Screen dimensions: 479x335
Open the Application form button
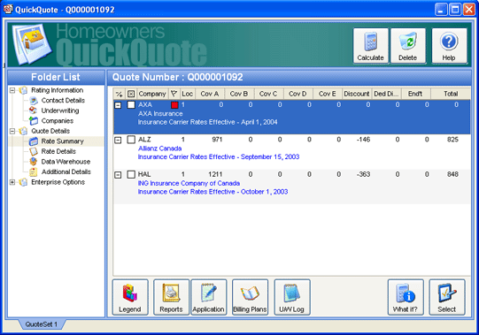pyautogui.click(x=209, y=297)
